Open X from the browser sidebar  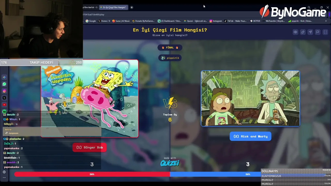[4, 98]
